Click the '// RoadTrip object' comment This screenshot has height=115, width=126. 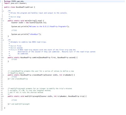tap(16, 73)
